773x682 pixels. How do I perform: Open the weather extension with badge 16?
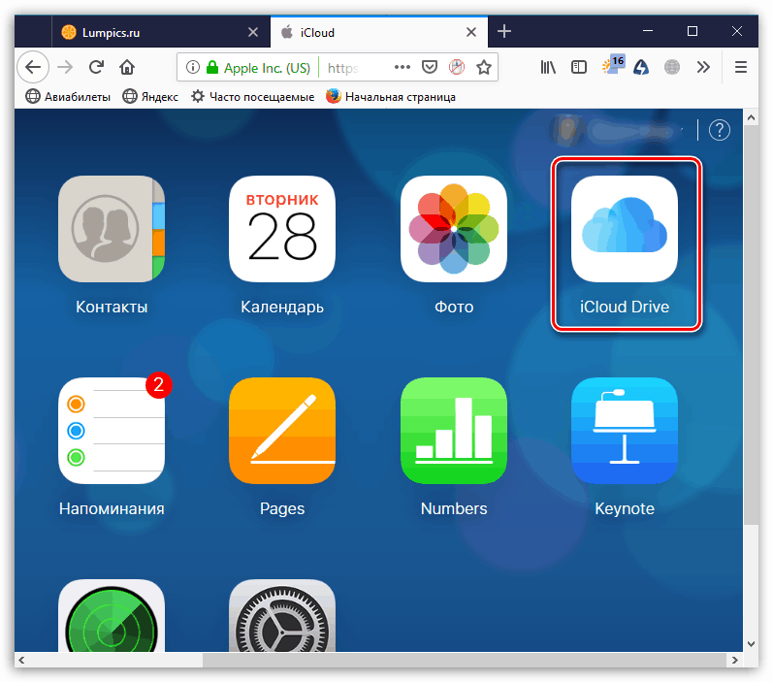(613, 65)
